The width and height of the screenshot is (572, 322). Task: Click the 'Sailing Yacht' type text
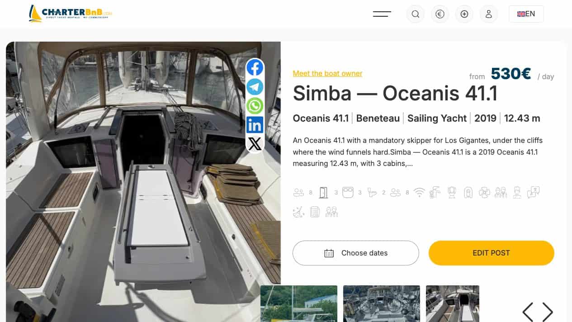point(437,118)
